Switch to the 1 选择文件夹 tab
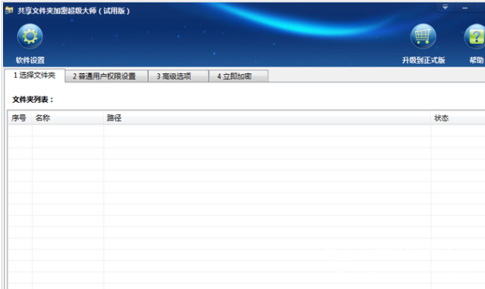The height and width of the screenshot is (289, 485). 34,75
